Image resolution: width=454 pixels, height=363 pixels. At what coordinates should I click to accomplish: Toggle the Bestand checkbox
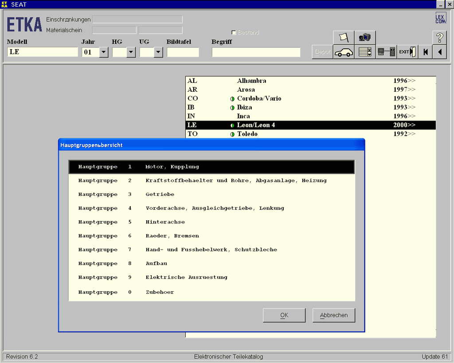(x=234, y=33)
